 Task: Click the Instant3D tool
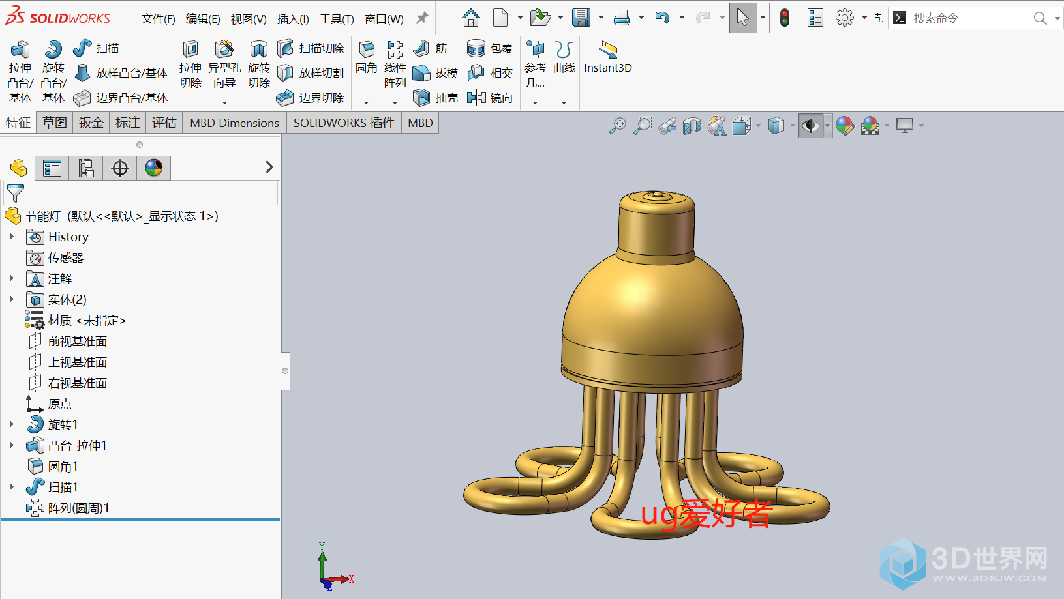click(608, 57)
